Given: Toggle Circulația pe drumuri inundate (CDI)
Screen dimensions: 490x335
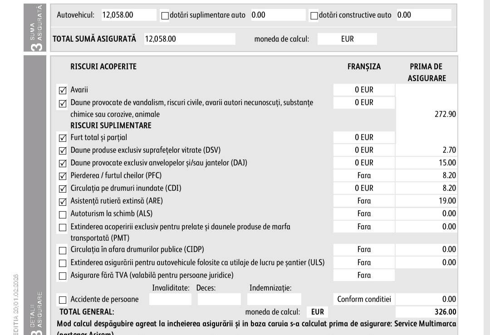Looking at the screenshot, I should 63,189.
